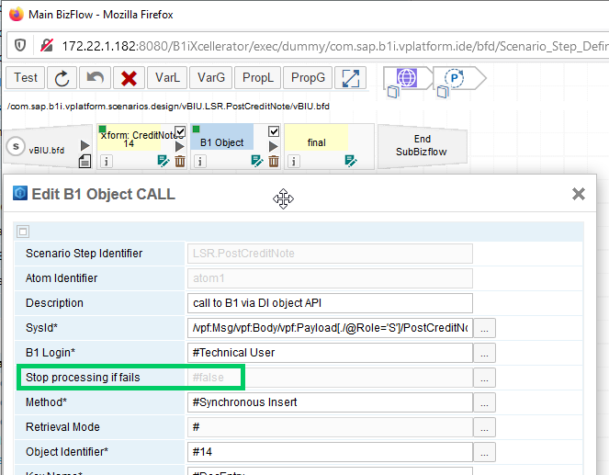Image resolution: width=609 pixels, height=475 pixels.
Task: Click the refresh arrow toolbar icon
Action: pyautogui.click(x=62, y=78)
